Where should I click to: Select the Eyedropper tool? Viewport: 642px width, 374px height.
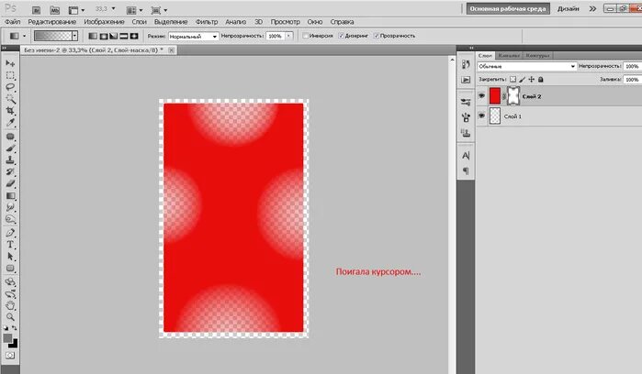click(10, 123)
